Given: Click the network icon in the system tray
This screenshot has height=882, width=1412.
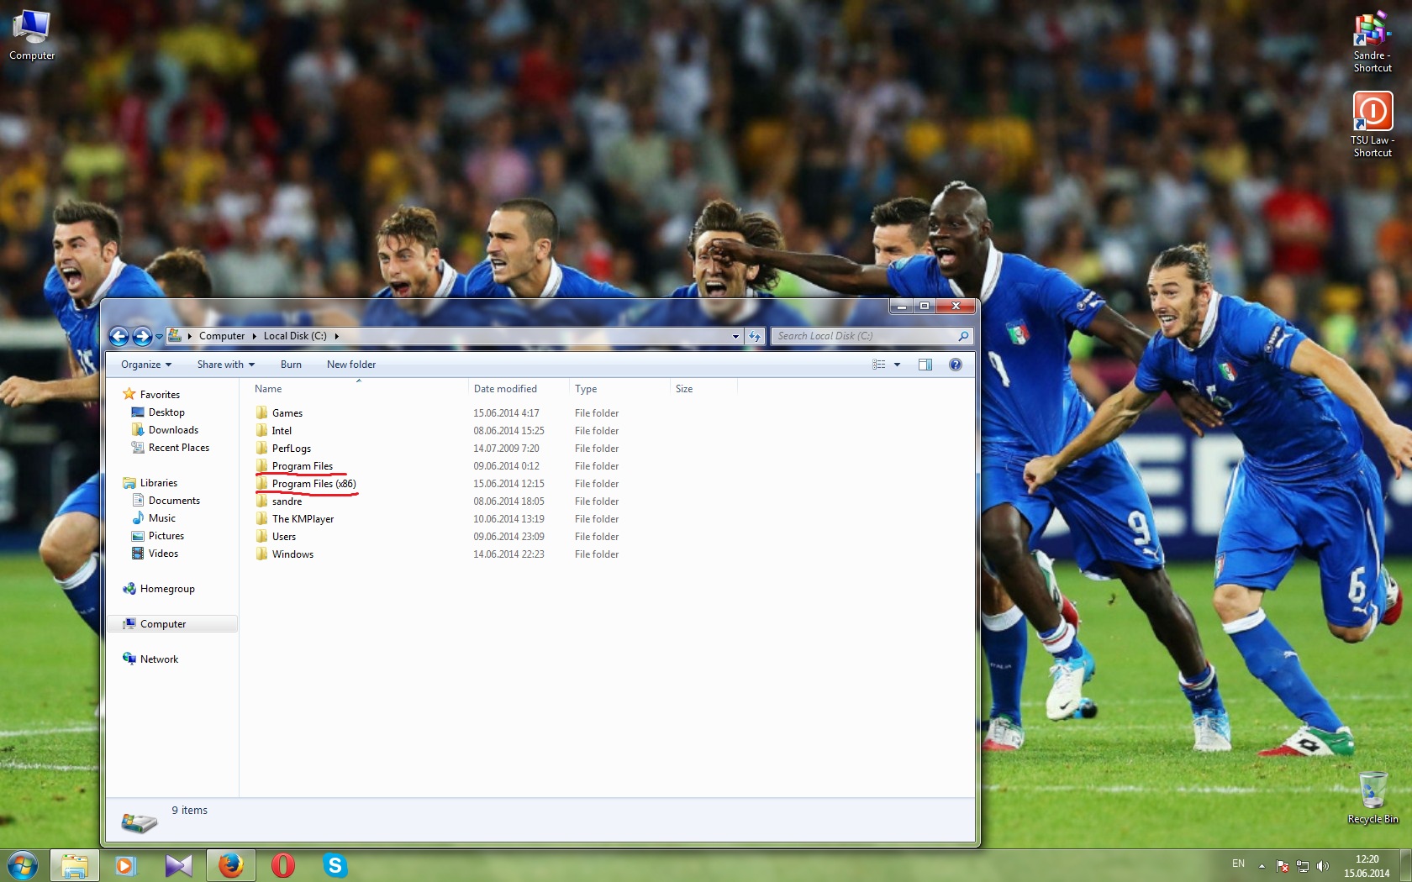Looking at the screenshot, I should (1303, 866).
